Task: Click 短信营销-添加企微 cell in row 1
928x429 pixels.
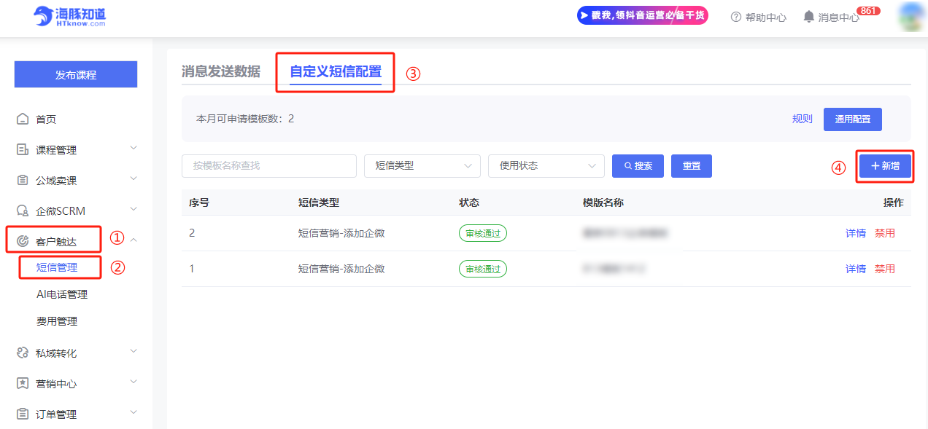Action: click(x=341, y=269)
